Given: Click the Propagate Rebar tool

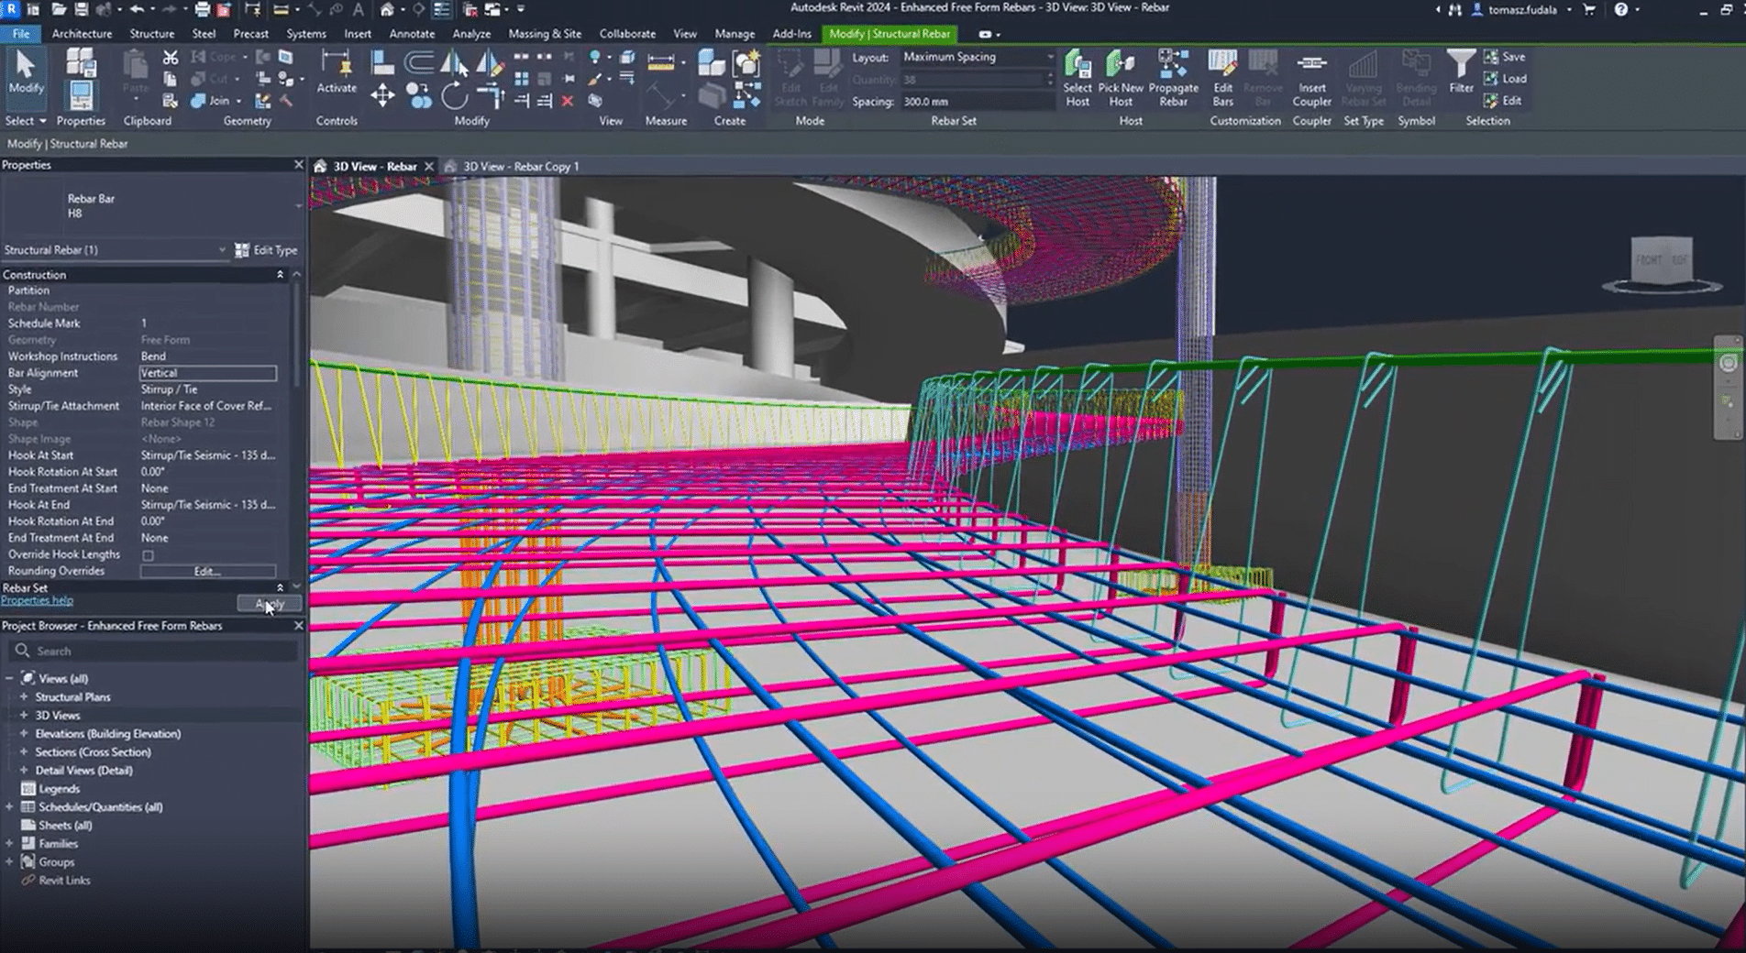Looking at the screenshot, I should 1173,79.
